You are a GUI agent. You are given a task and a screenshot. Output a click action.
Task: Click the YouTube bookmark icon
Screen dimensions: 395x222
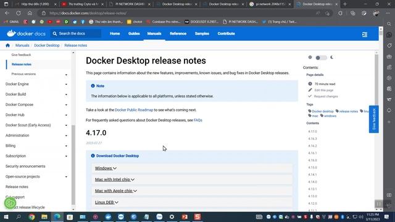[x=50, y=22]
